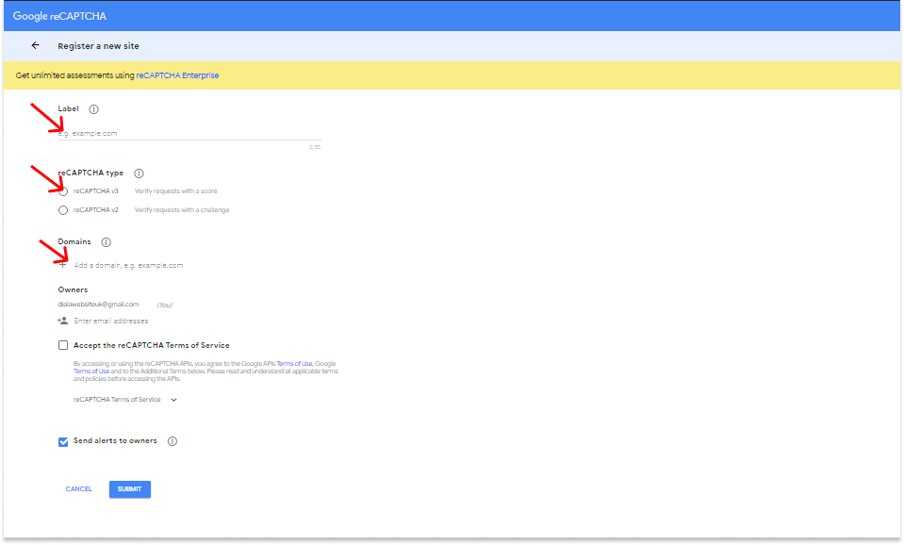Screen dimensions: 904x545
Task: Click the Register a new site heading
Action: pyautogui.click(x=99, y=46)
